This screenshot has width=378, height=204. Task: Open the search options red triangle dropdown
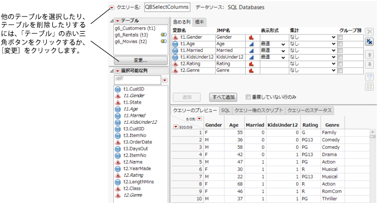click(x=165, y=80)
